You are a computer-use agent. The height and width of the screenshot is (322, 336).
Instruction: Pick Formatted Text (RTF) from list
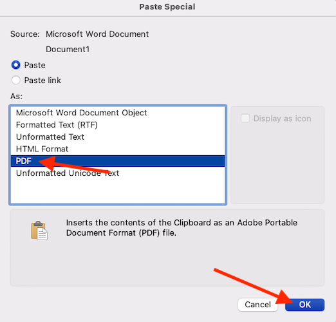pos(118,125)
